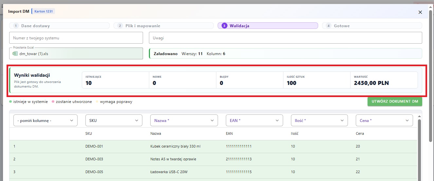The image size is (434, 181).
Task: Click the Błędy count tile
Action: (x=250, y=80)
